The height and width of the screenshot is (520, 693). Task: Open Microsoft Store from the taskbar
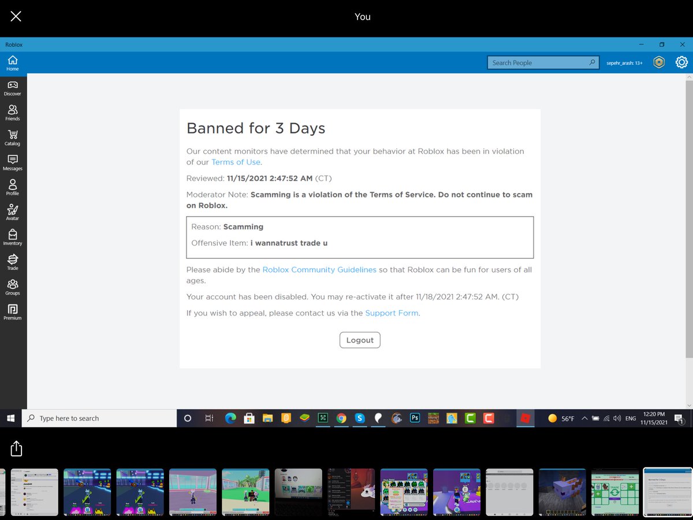point(249,418)
